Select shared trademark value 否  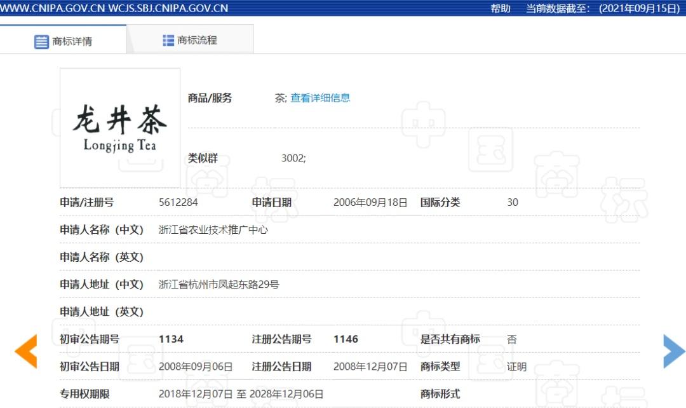coord(512,339)
